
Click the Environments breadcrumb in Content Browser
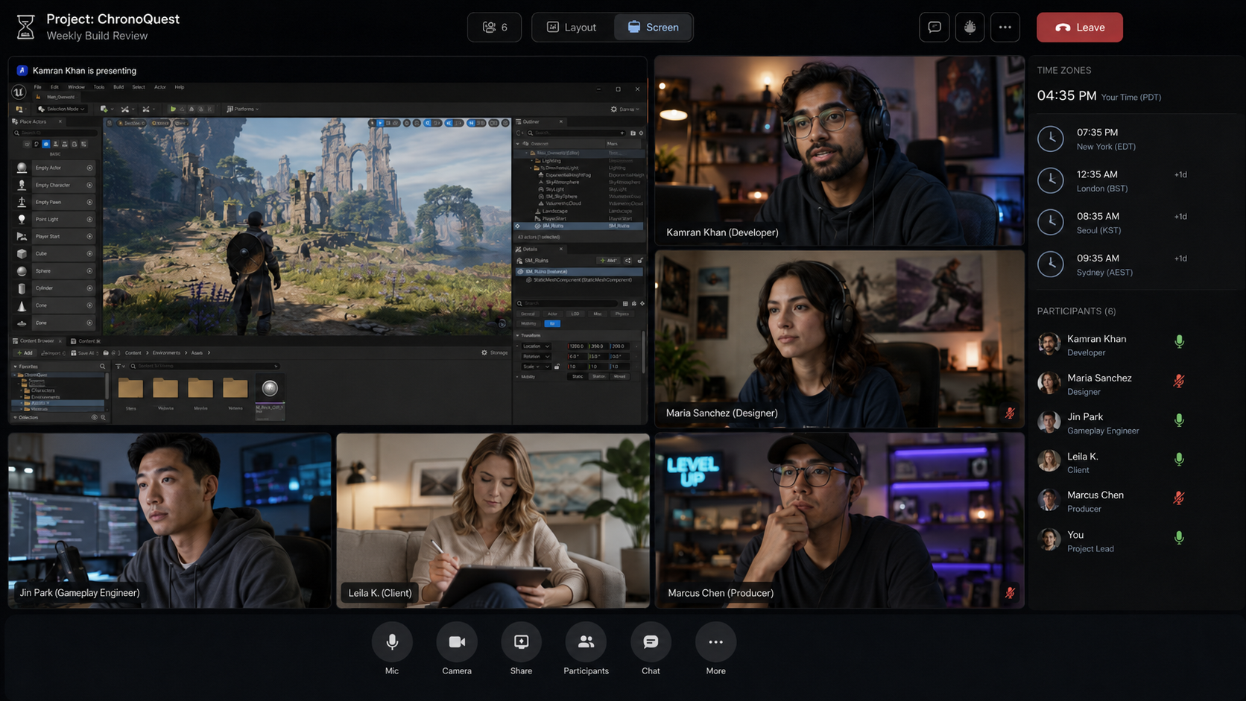point(166,353)
